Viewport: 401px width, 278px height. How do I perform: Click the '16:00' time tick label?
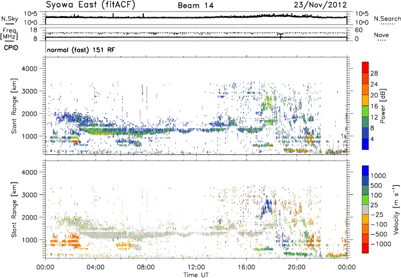246,267
